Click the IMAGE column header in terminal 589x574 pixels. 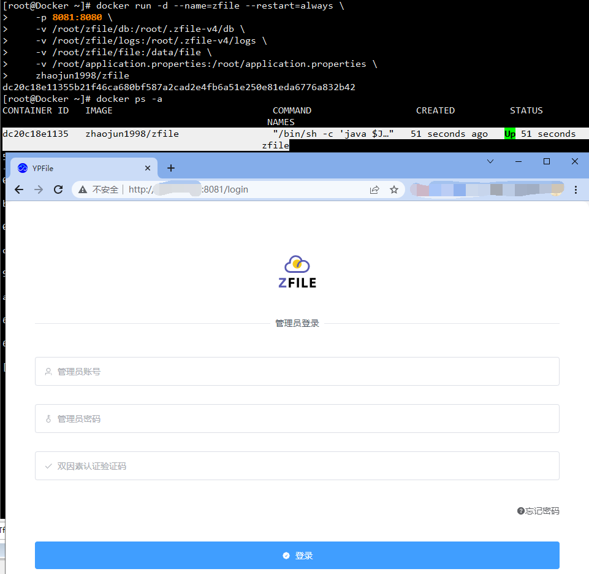99,110
